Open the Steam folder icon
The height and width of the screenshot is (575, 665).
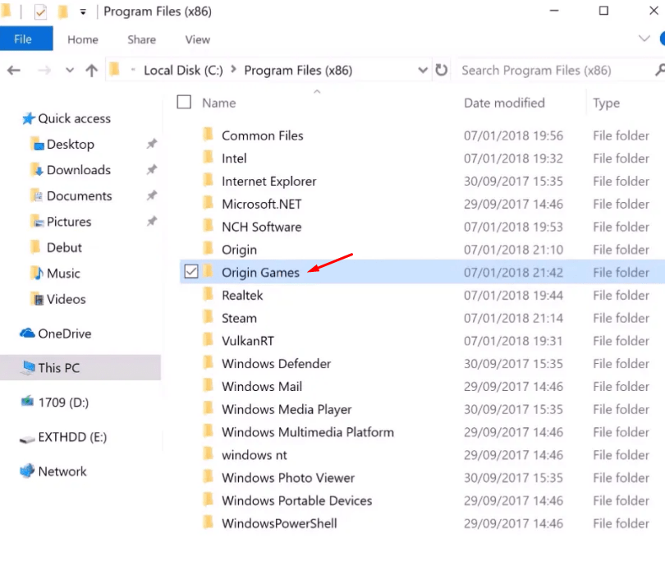(209, 318)
